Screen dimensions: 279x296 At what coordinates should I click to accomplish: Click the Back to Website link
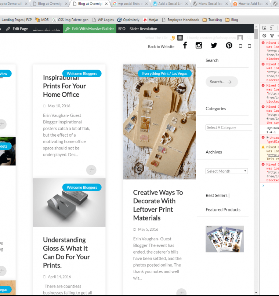coord(161,47)
